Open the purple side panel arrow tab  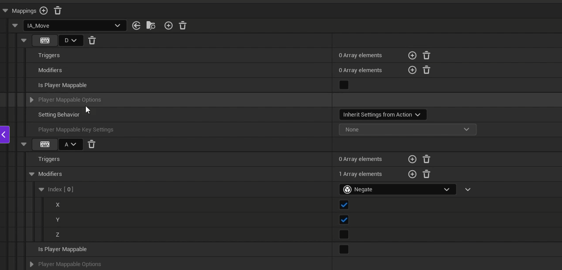click(4, 135)
